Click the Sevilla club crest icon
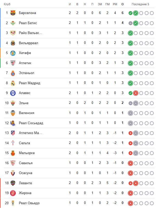Screen dimensions: 160x211 tap(13, 163)
